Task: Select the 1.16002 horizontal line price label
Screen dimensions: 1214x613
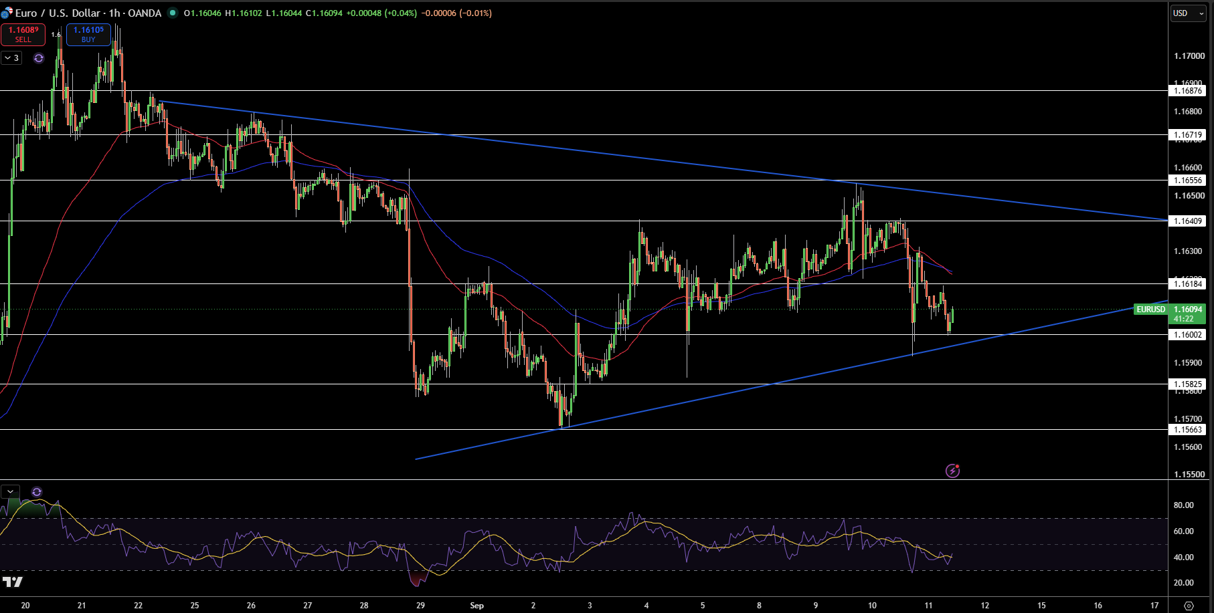Action: (1188, 335)
